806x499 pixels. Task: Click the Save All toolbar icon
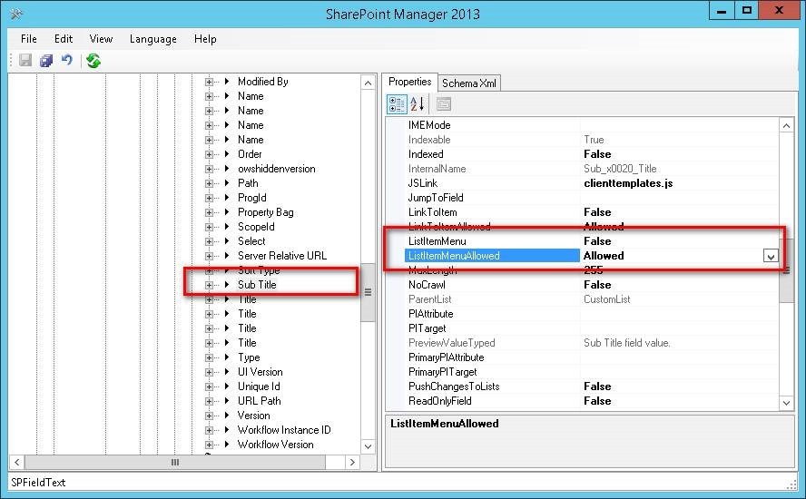46,61
